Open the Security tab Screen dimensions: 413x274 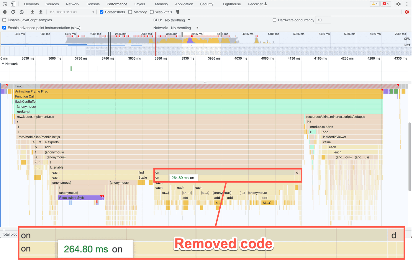(x=206, y=4)
